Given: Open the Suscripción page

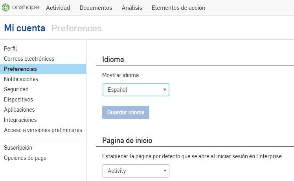Looking at the screenshot, I should tap(18, 148).
